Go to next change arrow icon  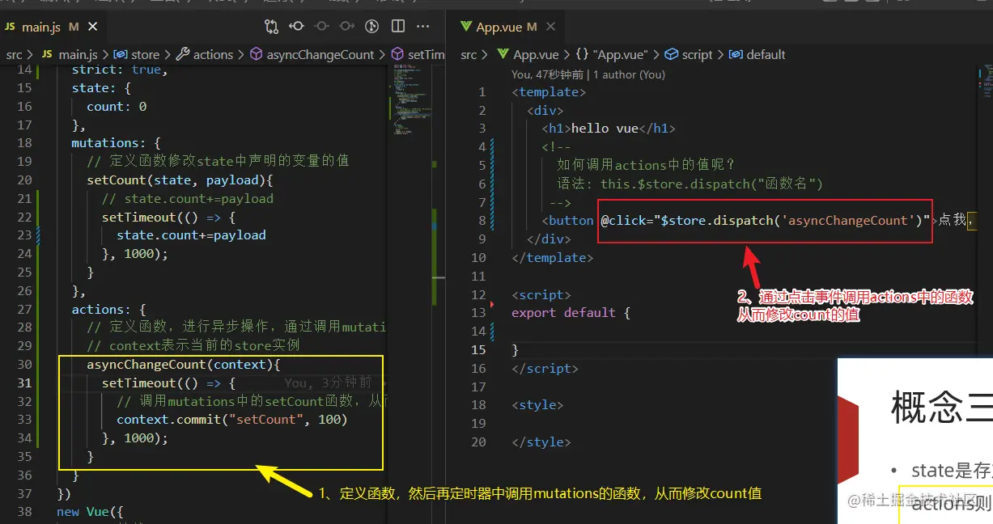[x=346, y=27]
